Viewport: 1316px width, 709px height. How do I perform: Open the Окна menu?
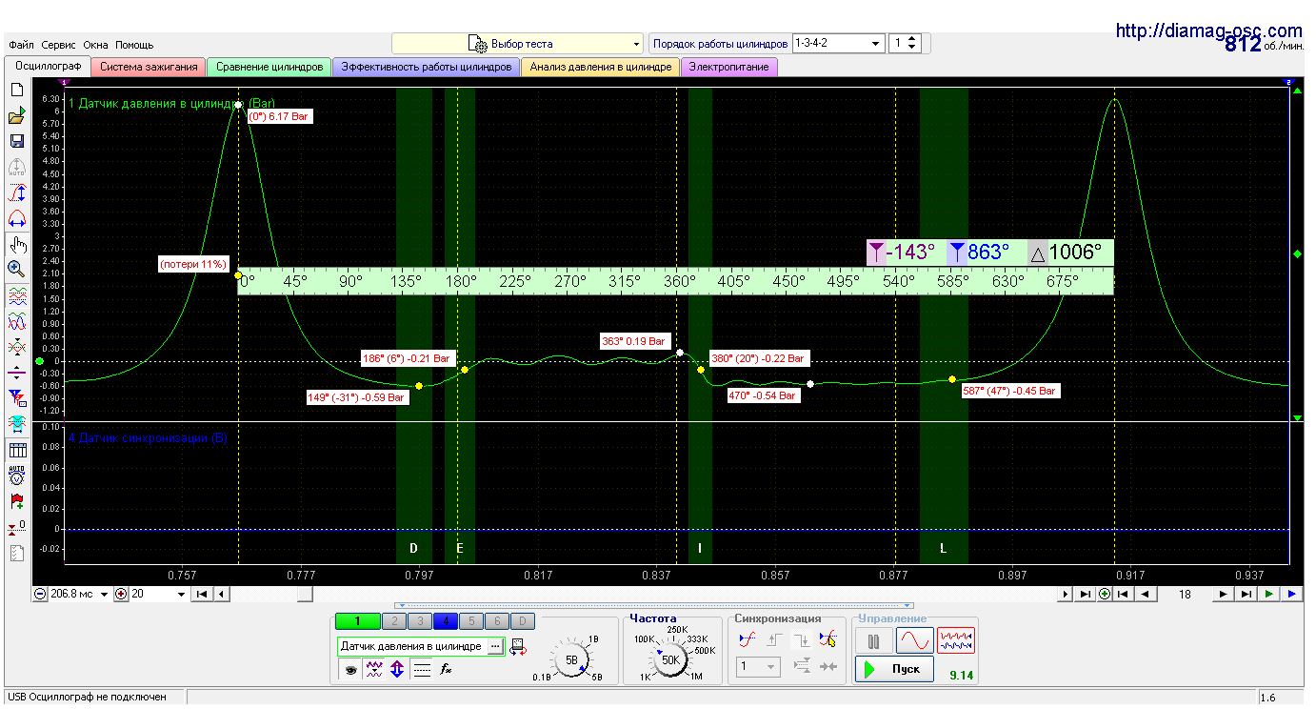(96, 45)
